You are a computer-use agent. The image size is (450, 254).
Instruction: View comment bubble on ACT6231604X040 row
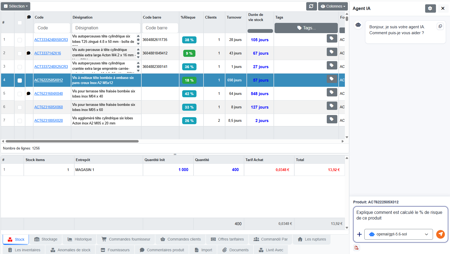(x=29, y=93)
